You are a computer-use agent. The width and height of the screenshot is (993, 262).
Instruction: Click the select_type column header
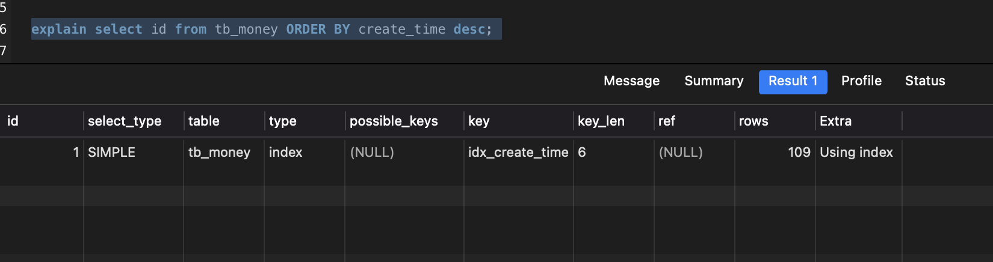125,121
